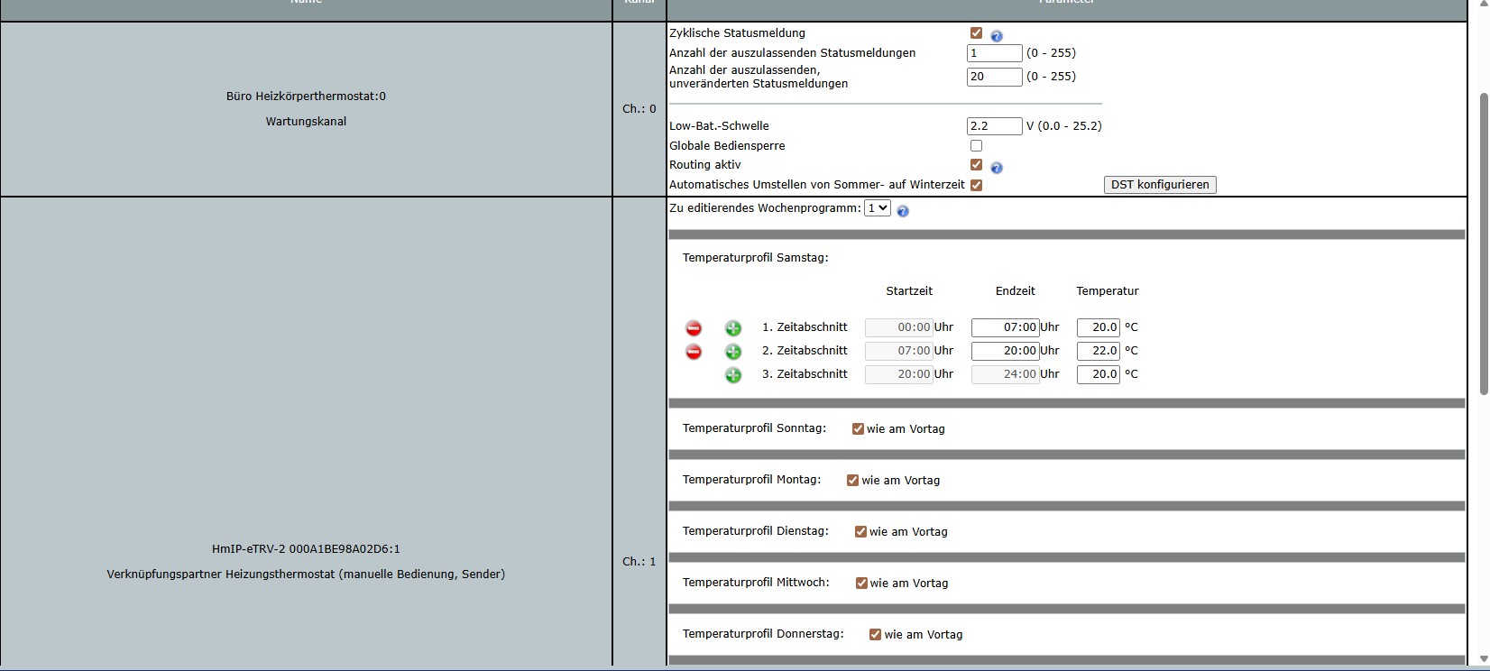Uncheck 'wie am Vortag' for Sonntag
The height and width of the screenshot is (671, 1490).
click(x=858, y=429)
